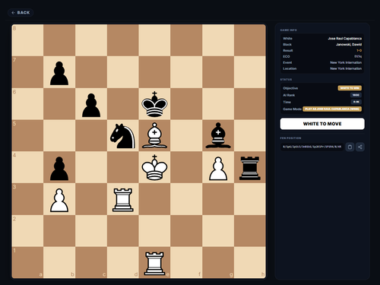Click the black king on e6

[x=154, y=104]
